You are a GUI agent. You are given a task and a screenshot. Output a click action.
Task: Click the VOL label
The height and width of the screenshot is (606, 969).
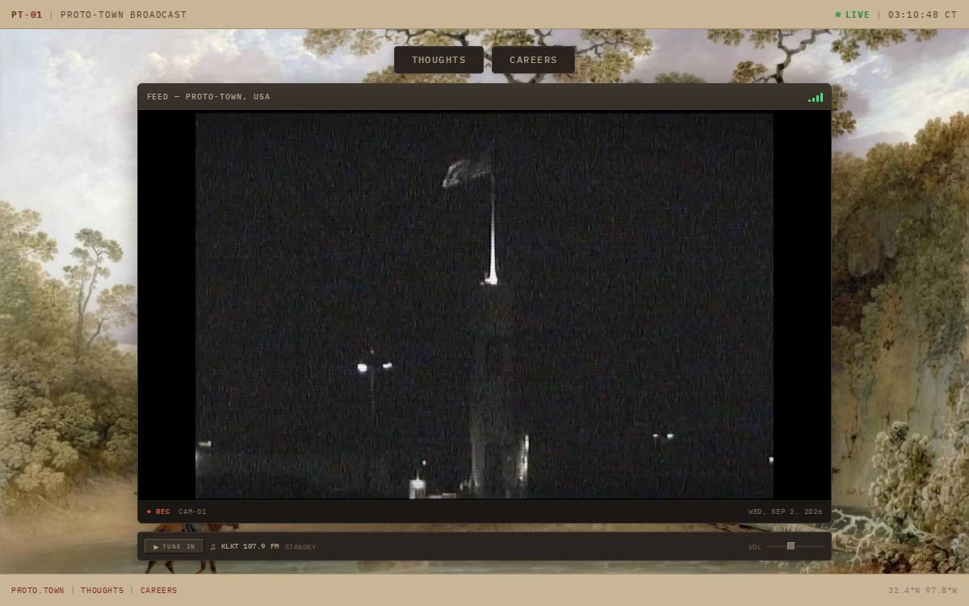(755, 547)
